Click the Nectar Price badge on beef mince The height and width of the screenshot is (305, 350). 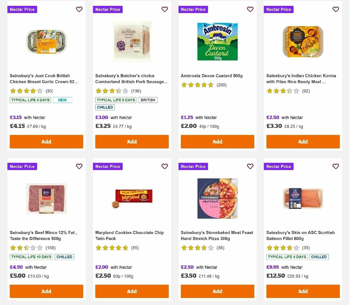(22, 166)
